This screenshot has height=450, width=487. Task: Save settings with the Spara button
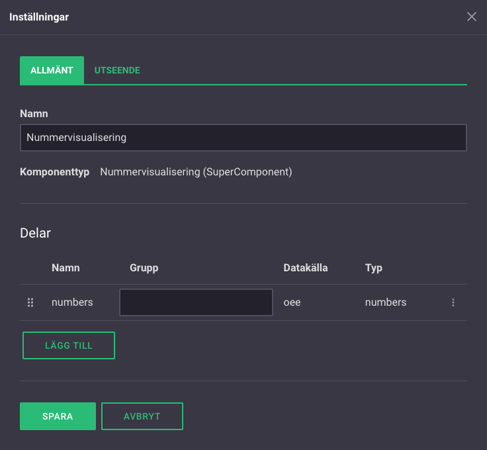58,416
